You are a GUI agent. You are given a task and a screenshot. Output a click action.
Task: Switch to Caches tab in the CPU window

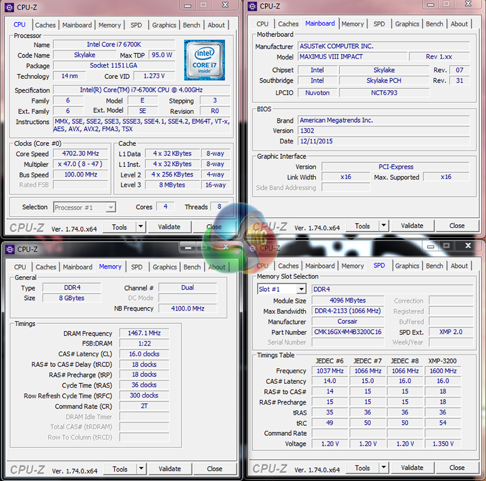45,25
